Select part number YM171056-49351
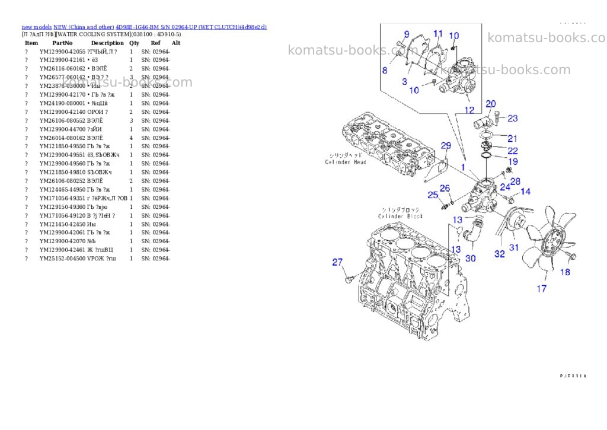Image resolution: width=607 pixels, height=430 pixels. (x=62, y=198)
